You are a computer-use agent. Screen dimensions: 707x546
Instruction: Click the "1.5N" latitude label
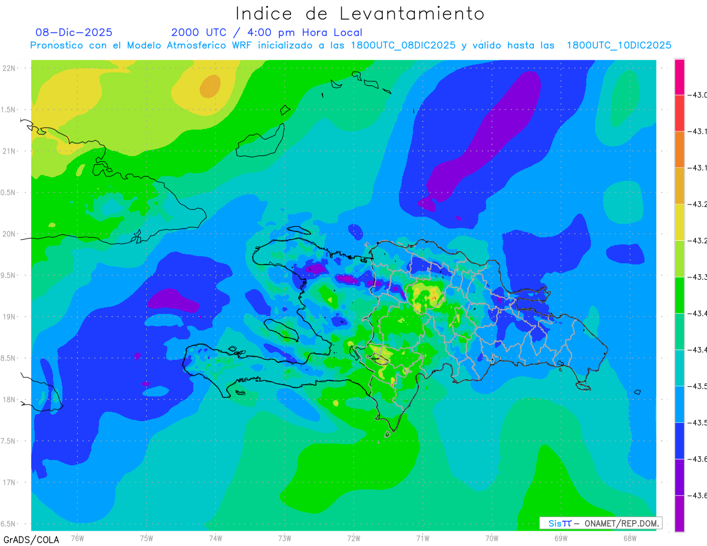[9, 110]
